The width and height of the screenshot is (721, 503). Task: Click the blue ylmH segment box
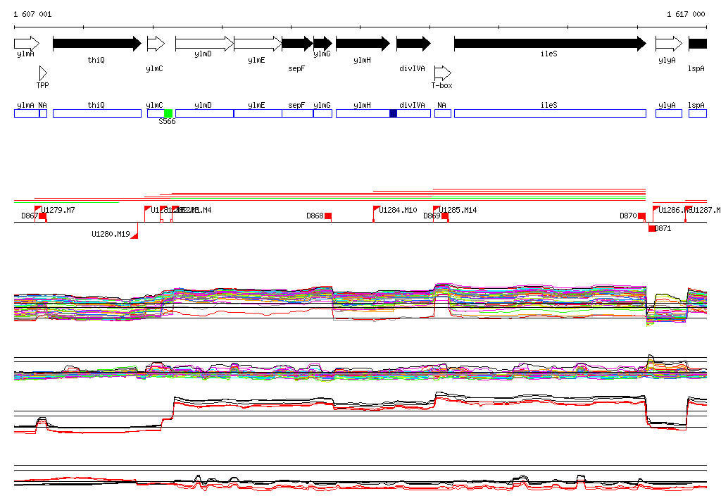click(x=363, y=113)
